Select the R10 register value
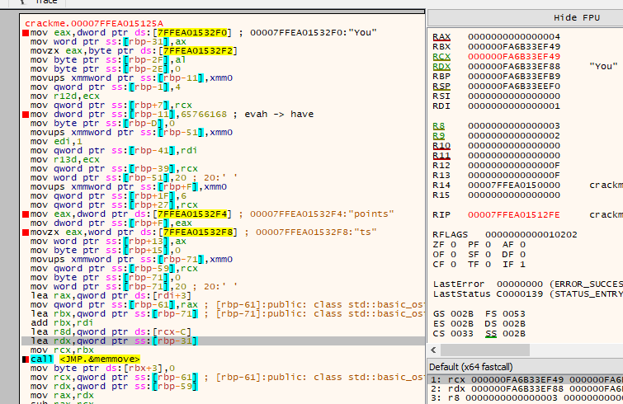Viewport: 623px width, 404px height. pyautogui.click(x=514, y=146)
